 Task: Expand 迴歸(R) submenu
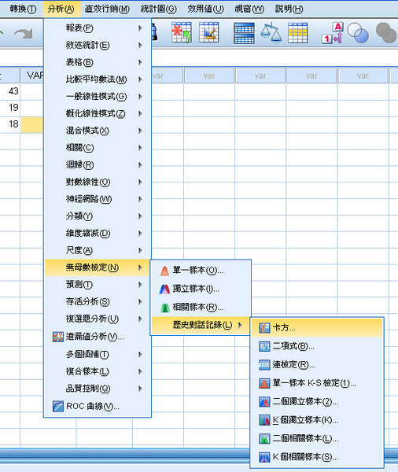pyautogui.click(x=98, y=165)
